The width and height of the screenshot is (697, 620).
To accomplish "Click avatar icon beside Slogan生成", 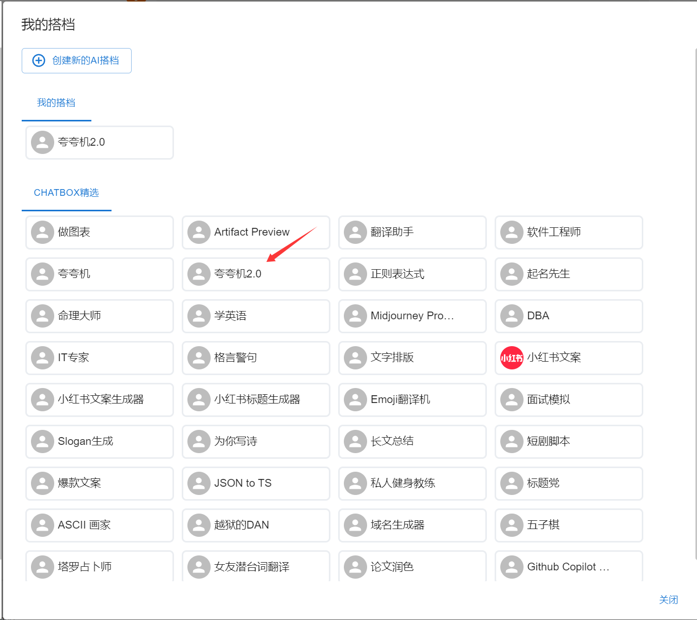I will tap(42, 441).
